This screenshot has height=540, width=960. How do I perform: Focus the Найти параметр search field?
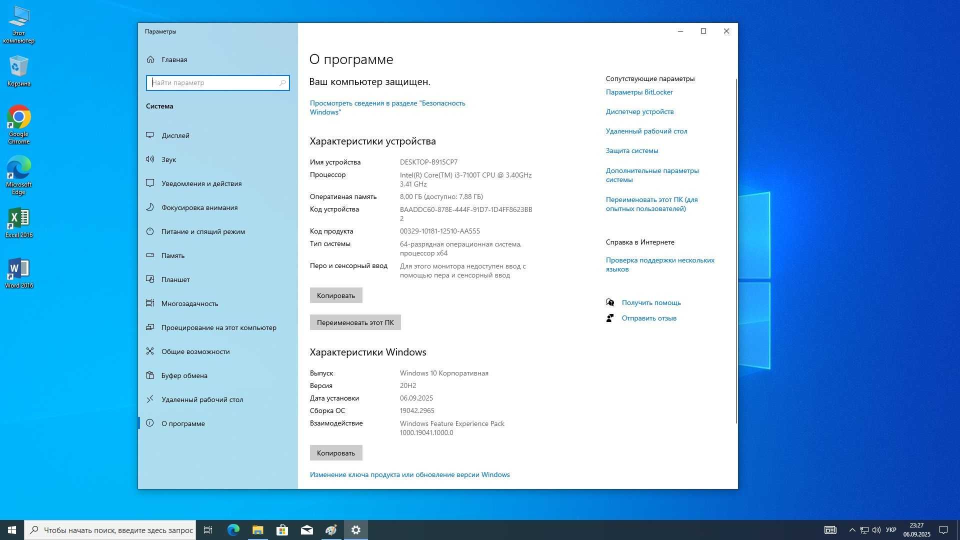pos(218,83)
